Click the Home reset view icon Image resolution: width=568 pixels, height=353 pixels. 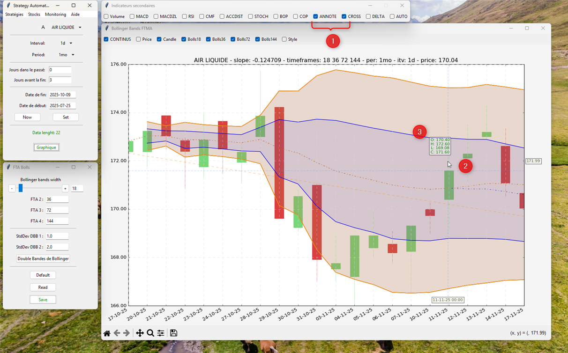[x=107, y=333]
